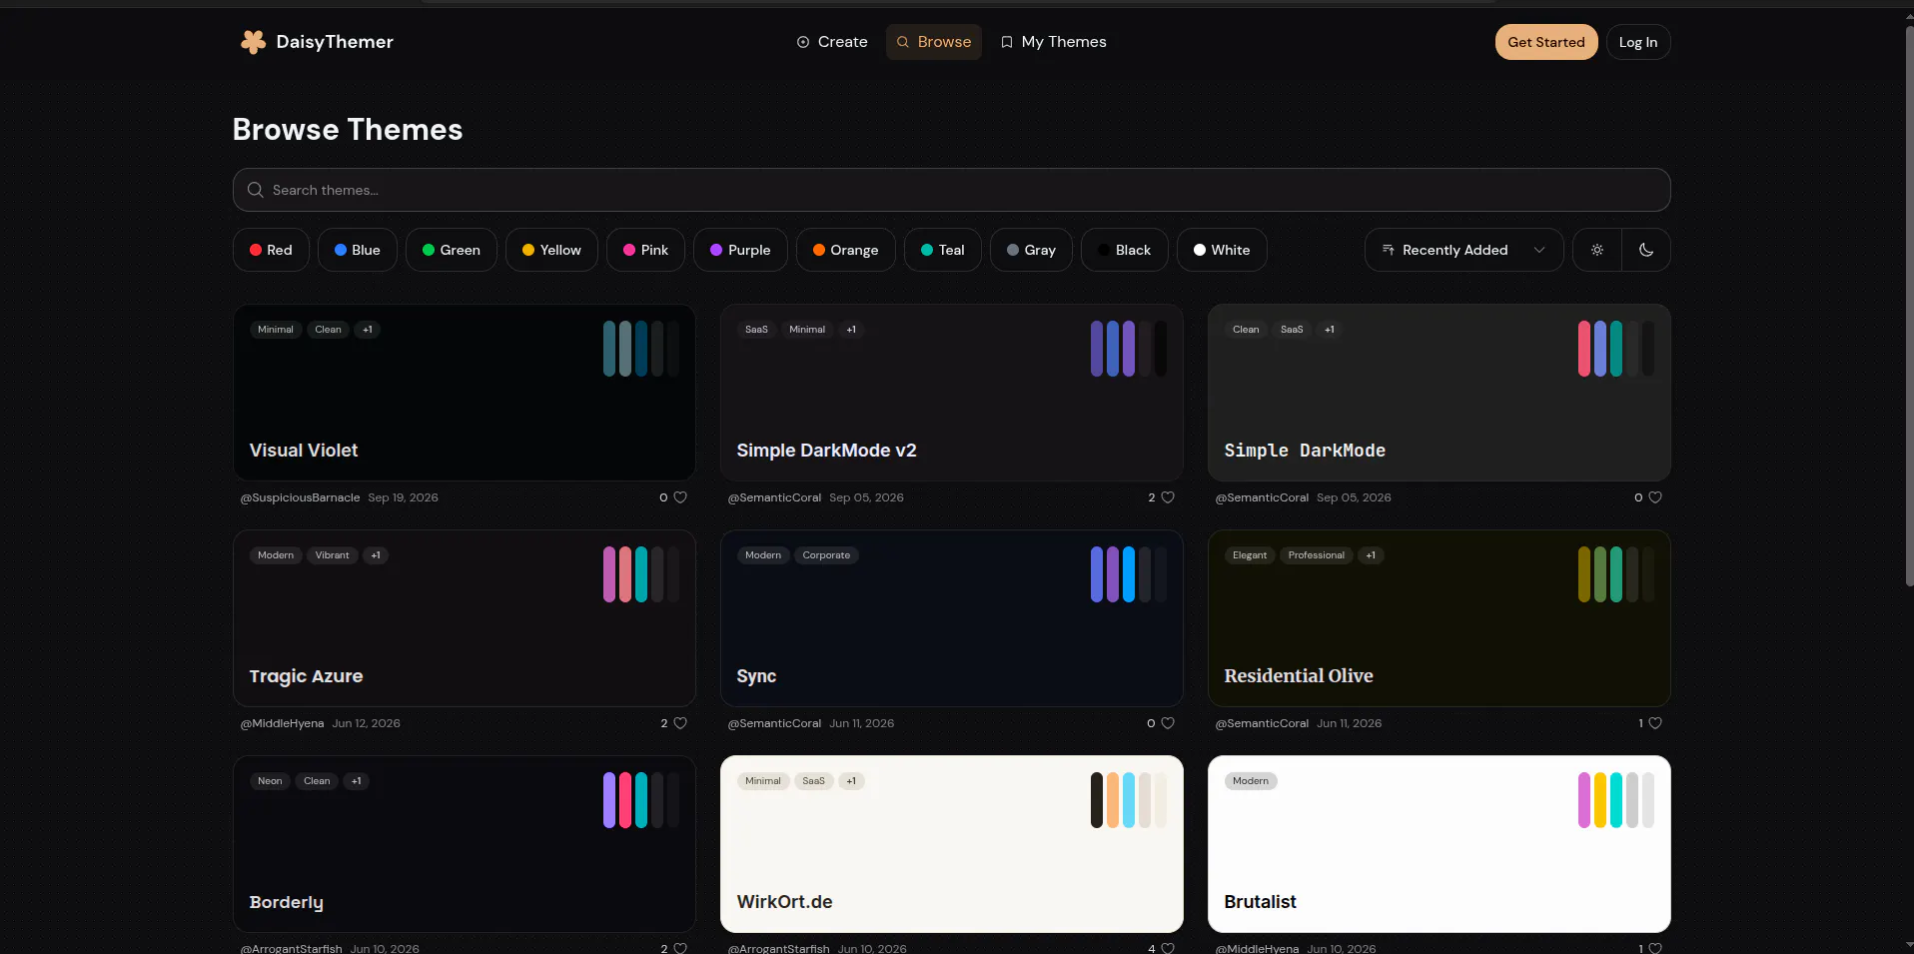
Task: Click the Modern tag on Brutalist
Action: [1251, 781]
